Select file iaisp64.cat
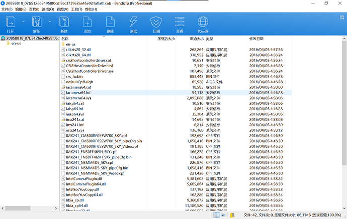 [75, 103]
